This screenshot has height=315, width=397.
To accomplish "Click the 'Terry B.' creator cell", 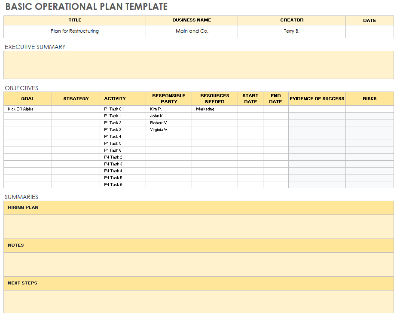I will (x=291, y=31).
